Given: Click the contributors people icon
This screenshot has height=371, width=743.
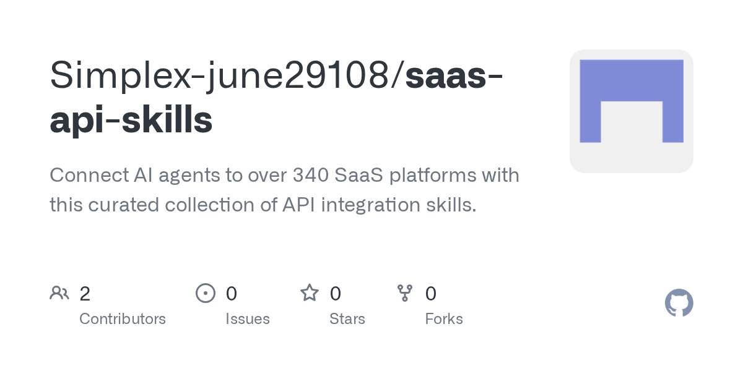Looking at the screenshot, I should pos(59,292).
